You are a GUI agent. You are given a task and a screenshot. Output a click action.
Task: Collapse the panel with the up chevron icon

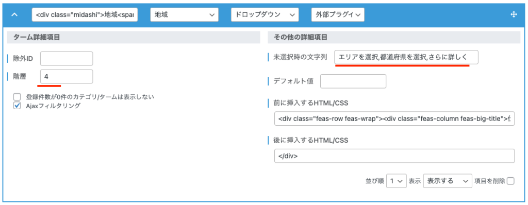pyautogui.click(x=14, y=15)
